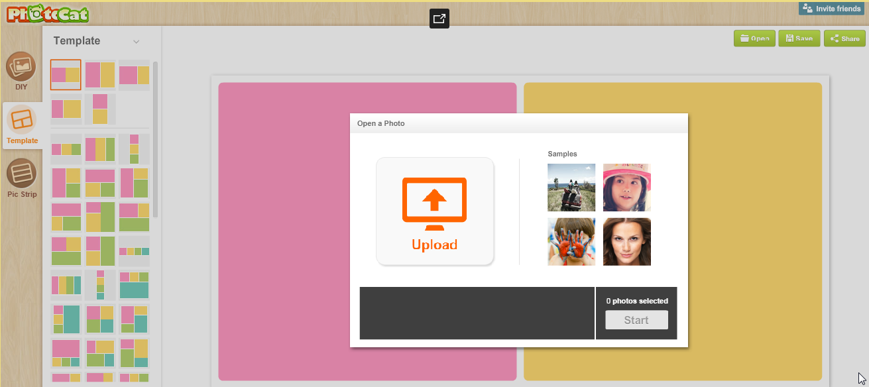Click the '0 photos selected' text
The image size is (869, 387).
(637, 301)
